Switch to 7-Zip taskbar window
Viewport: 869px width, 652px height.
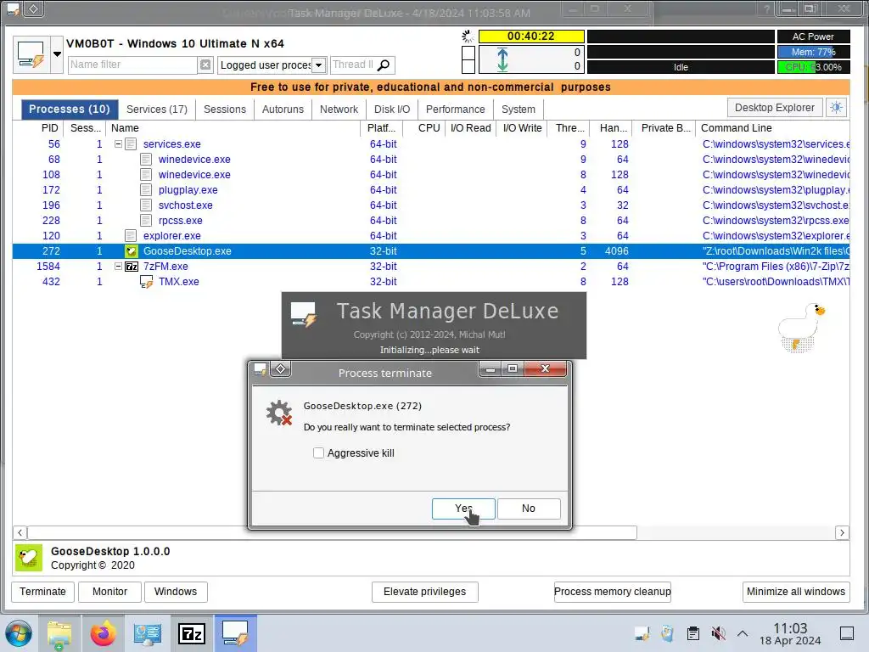(x=191, y=633)
